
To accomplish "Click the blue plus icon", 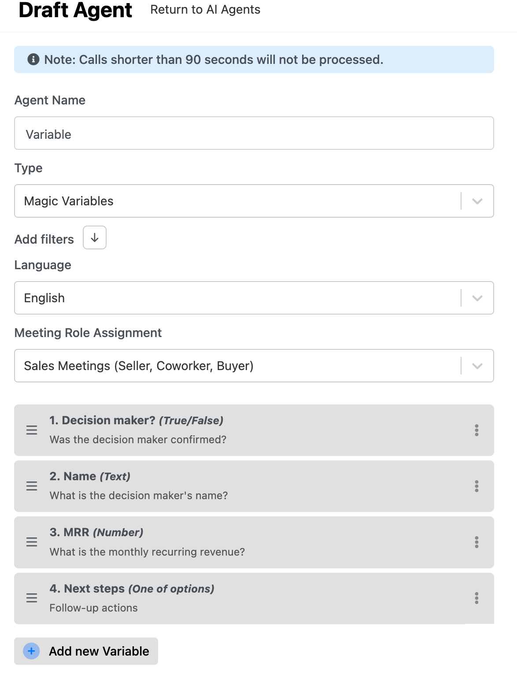I will pos(31,651).
